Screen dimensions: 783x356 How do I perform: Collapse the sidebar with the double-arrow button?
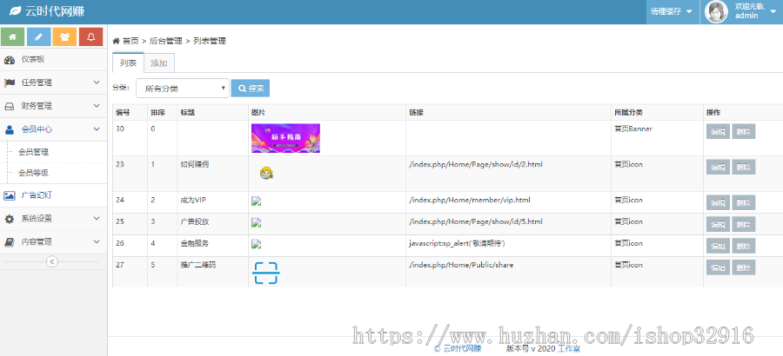(52, 261)
